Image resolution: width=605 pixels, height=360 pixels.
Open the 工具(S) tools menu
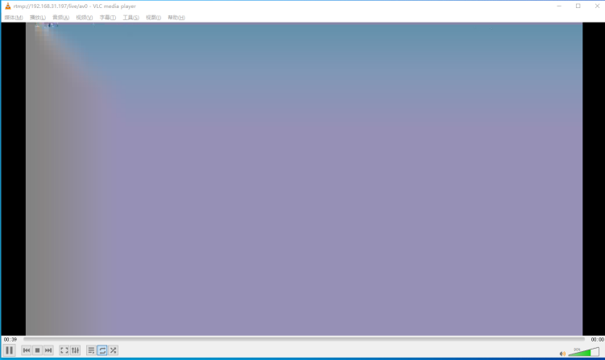tap(131, 18)
